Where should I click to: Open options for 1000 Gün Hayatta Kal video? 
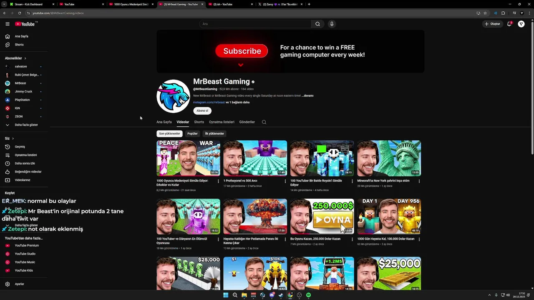[419, 239]
